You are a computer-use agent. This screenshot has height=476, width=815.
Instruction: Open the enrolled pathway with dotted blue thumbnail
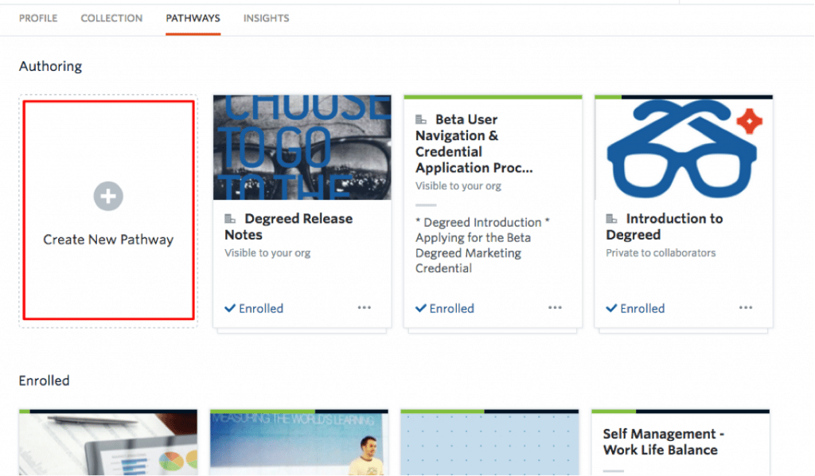[489, 444]
